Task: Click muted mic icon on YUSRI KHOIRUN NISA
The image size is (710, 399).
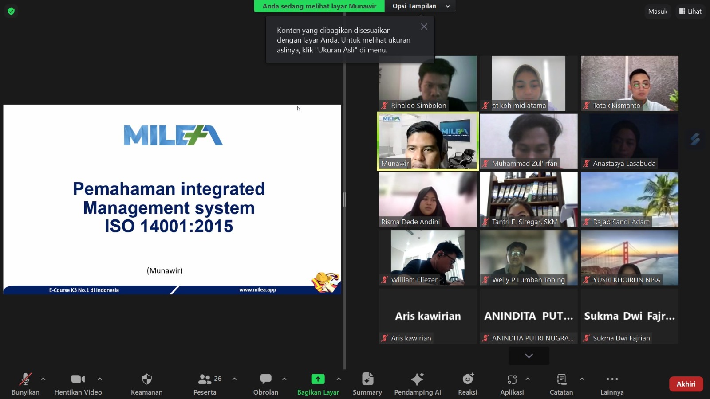Action: 587,280
